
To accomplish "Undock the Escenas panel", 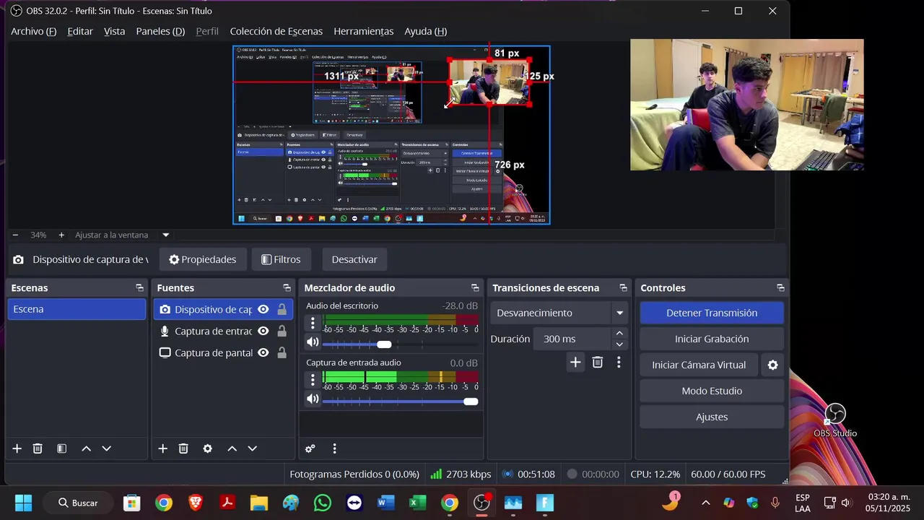I will (x=139, y=287).
